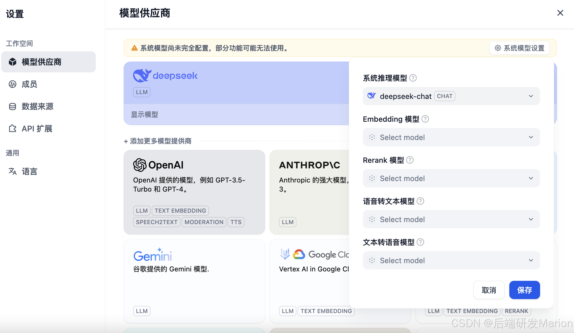
Task: Open the 文本转语音模型 Select model dropdown
Action: [x=451, y=260]
